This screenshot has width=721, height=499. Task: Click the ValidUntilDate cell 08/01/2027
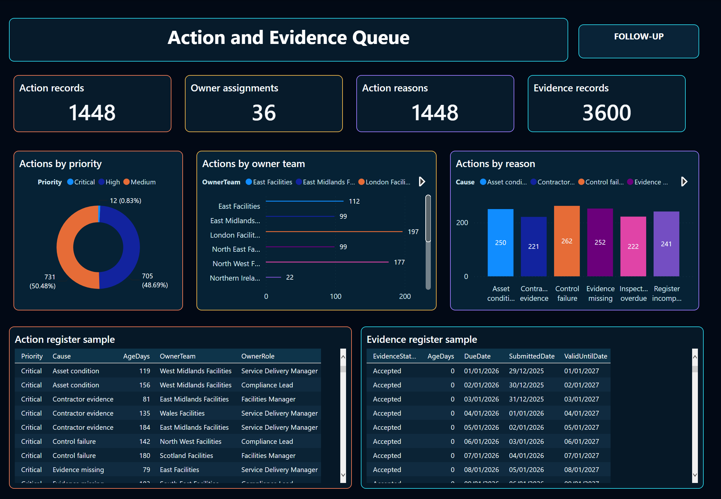coord(582,469)
